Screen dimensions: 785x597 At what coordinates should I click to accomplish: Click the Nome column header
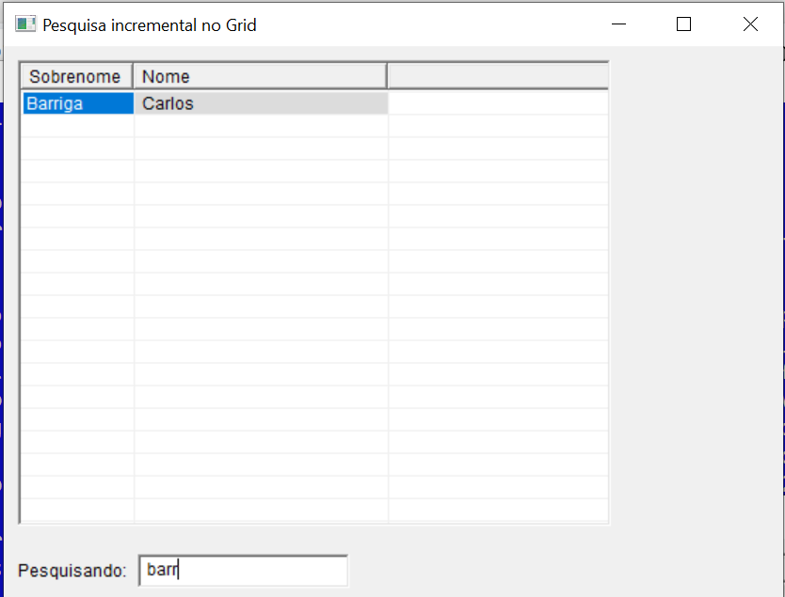pos(259,76)
